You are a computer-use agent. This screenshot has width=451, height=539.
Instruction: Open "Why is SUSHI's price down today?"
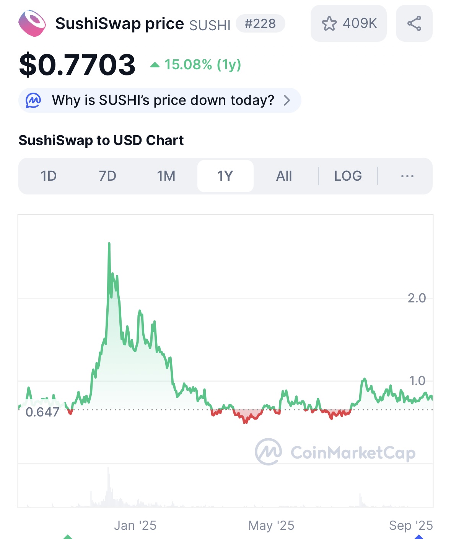[x=163, y=101]
